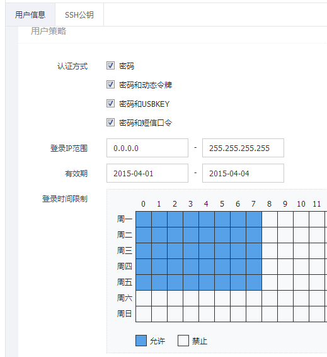Viewport: 327px width, 357px height.
Task: Switch to the SSH公钥 tab
Action: (79, 15)
